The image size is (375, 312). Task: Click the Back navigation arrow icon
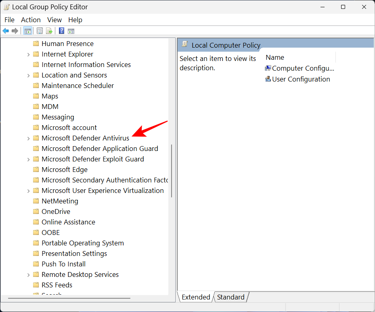[5, 31]
